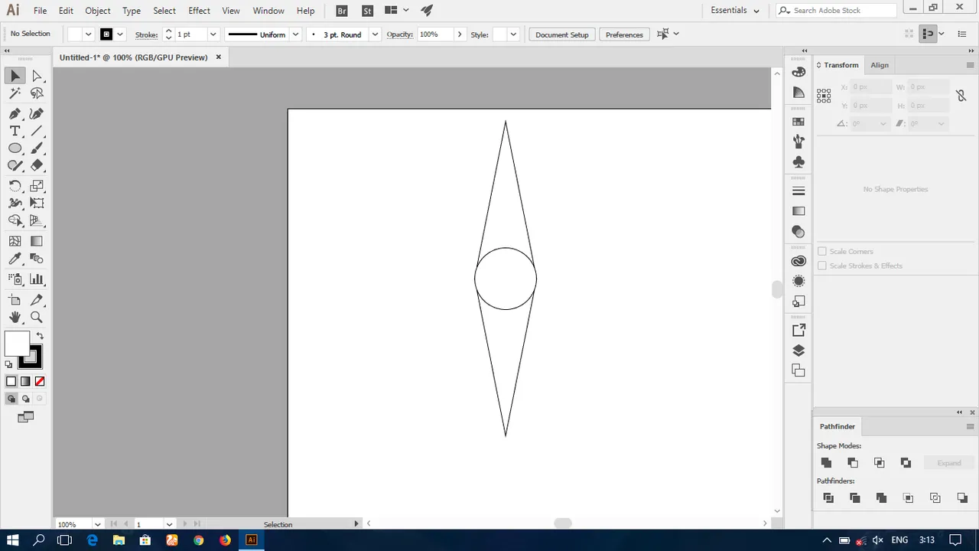This screenshot has height=551, width=979.
Task: Select the Column Graph tool
Action: point(37,279)
